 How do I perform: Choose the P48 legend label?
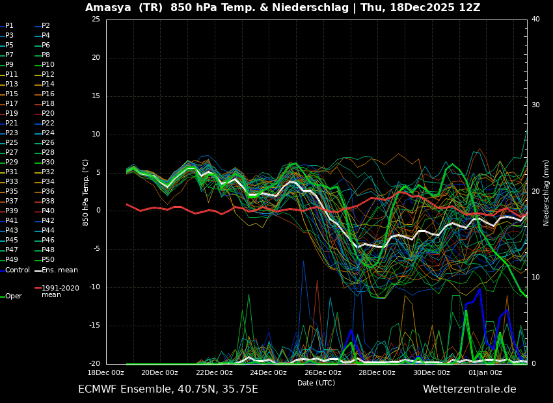click(x=48, y=250)
